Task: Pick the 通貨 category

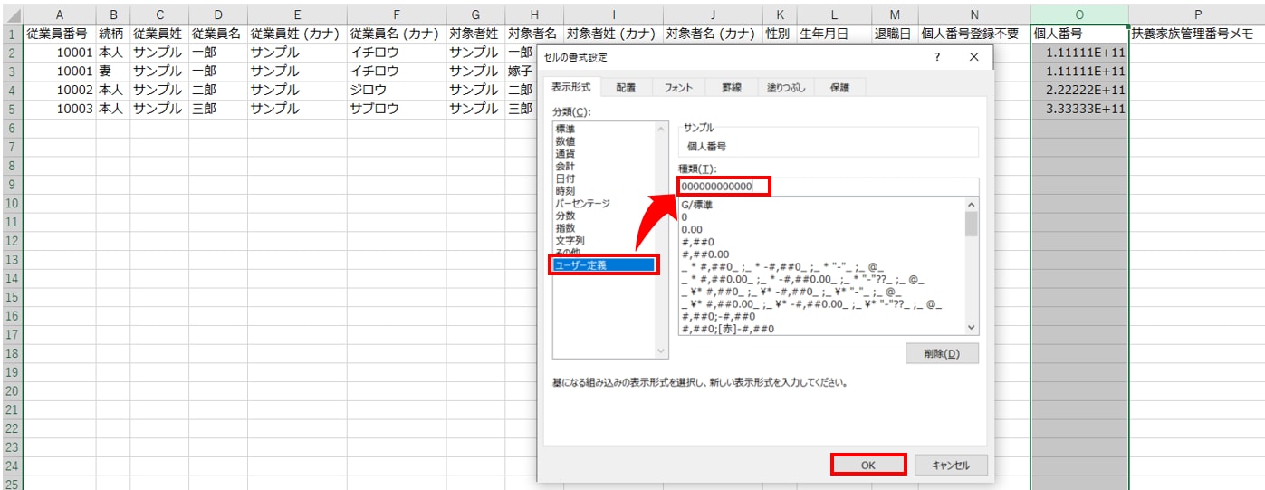Action: [565, 154]
